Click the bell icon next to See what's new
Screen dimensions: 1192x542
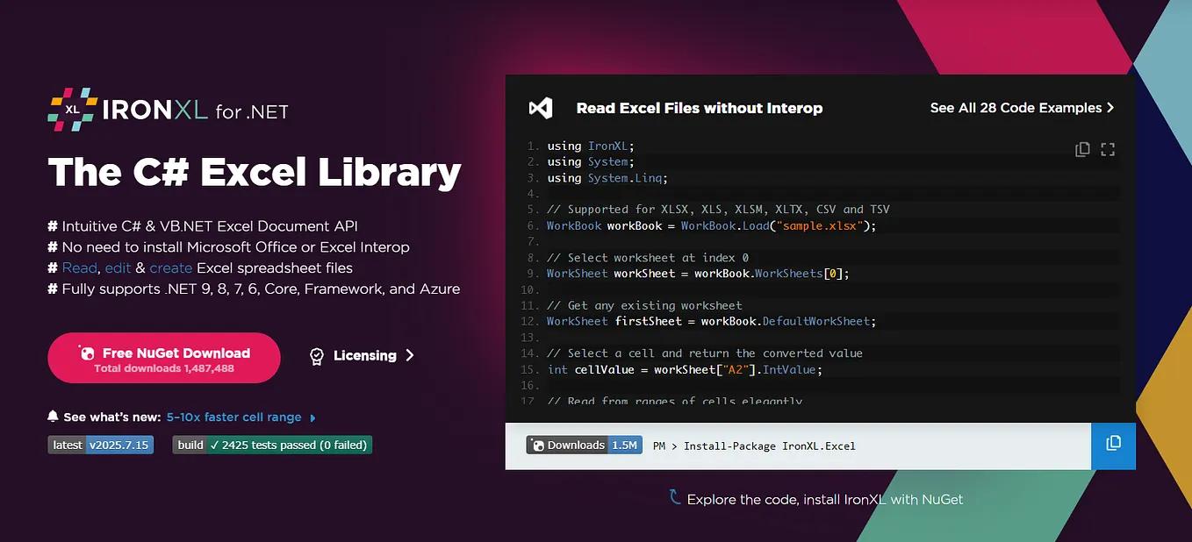[x=54, y=417]
